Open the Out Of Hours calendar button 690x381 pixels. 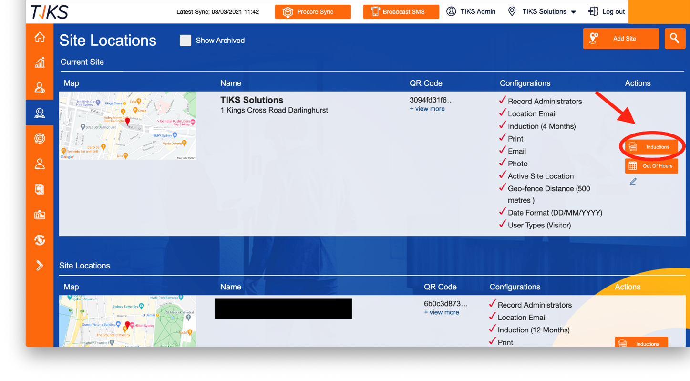click(x=651, y=166)
